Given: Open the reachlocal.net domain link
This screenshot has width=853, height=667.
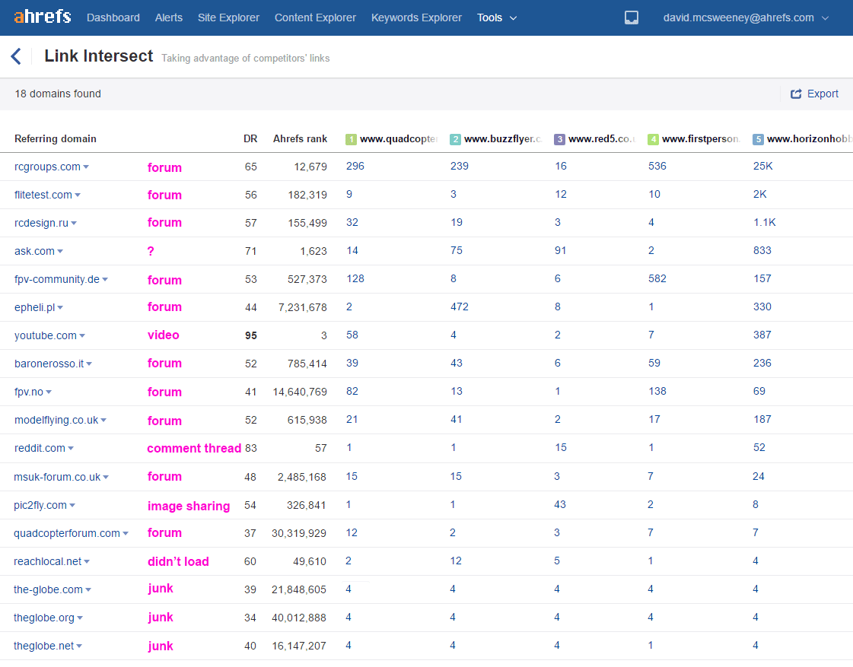Looking at the screenshot, I should pyautogui.click(x=47, y=561).
